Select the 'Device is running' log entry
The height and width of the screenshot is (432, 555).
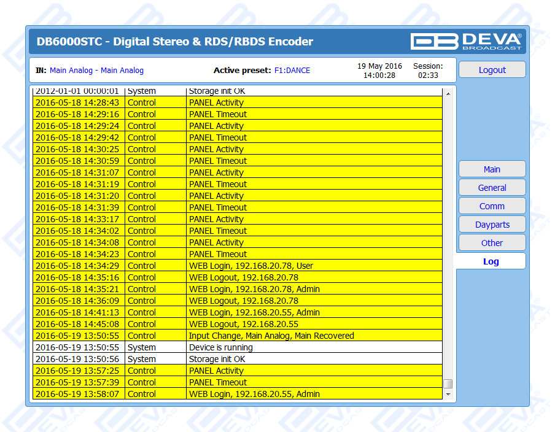tap(220, 347)
